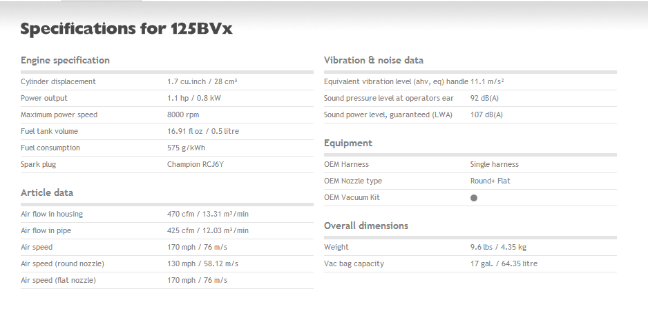Select the 425 cfm air flow in pipe value

pos(207,230)
